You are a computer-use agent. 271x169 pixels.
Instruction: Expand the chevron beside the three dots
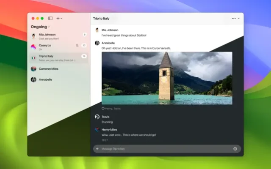click(238, 19)
